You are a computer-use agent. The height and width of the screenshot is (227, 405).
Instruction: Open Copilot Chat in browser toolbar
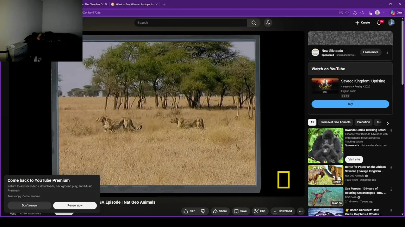tap(396, 13)
